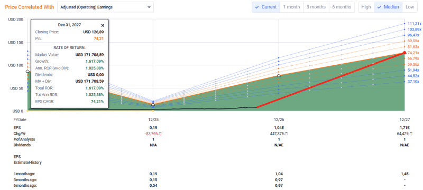Select the 74,21x P/E line label
Viewport: 423px width, 190px height.
413,53
